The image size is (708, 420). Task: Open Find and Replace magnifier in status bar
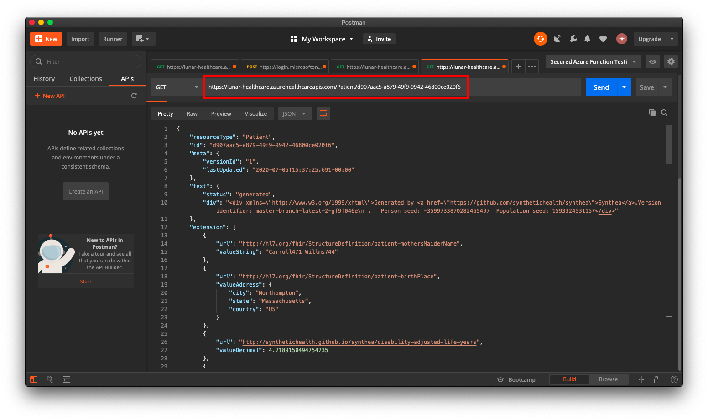pos(50,379)
